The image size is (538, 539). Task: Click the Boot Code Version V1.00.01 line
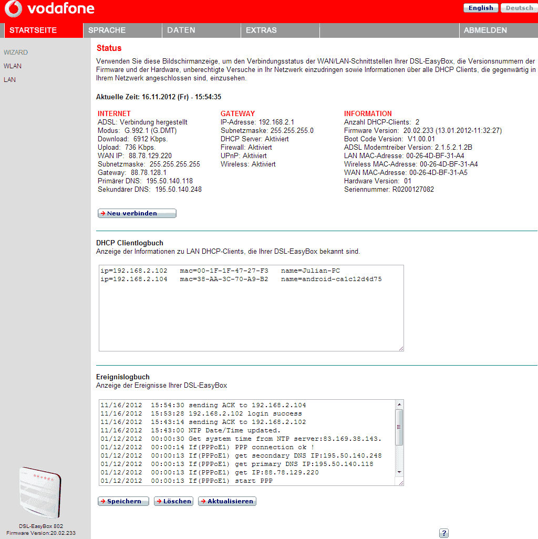[x=389, y=139]
